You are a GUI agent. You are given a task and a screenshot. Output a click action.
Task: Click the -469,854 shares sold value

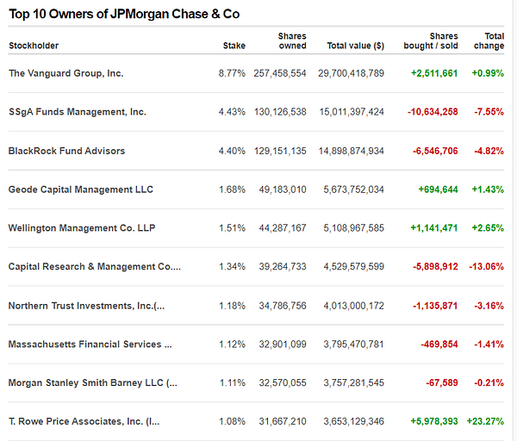coord(439,344)
